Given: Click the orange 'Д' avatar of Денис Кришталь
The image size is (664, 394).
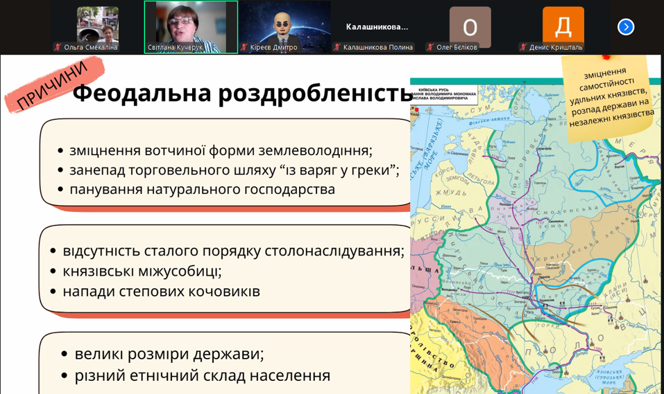Looking at the screenshot, I should (563, 26).
